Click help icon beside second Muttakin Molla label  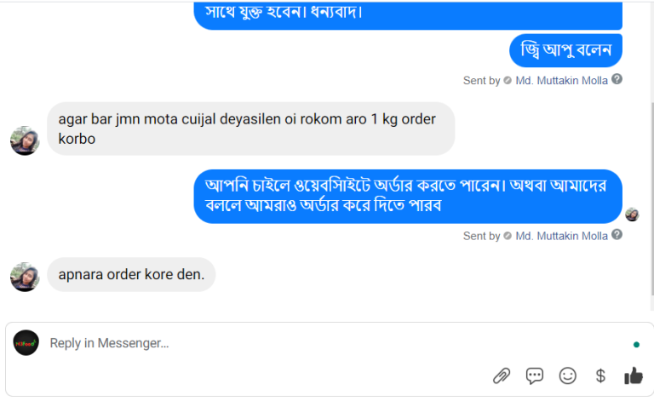[617, 234]
